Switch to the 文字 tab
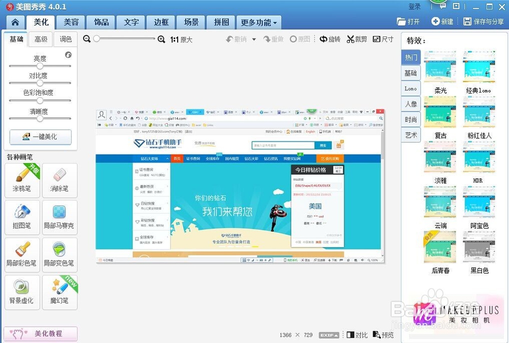 131,22
